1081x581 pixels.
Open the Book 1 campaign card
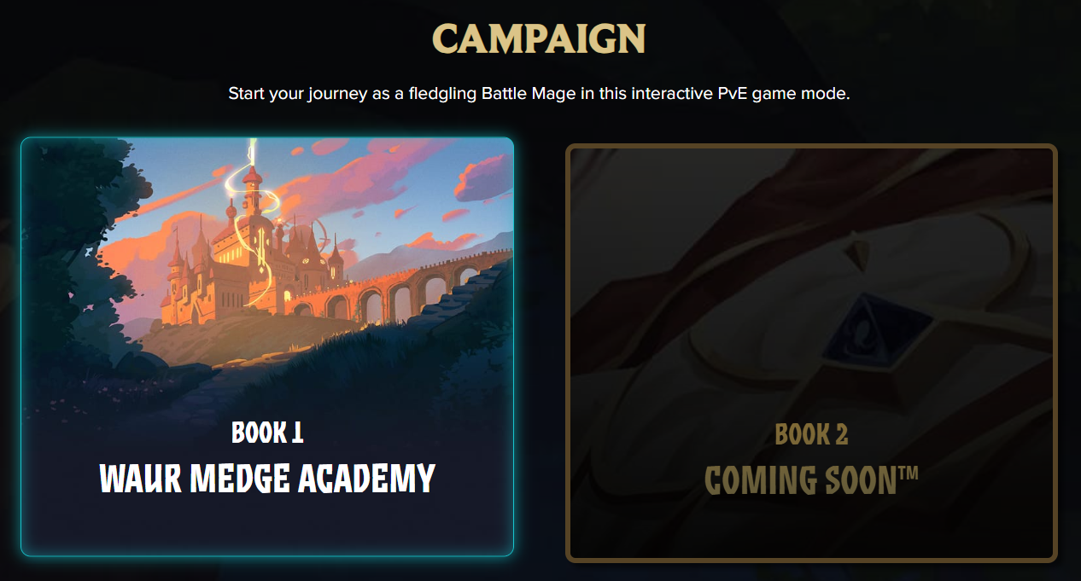pyautogui.click(x=267, y=346)
